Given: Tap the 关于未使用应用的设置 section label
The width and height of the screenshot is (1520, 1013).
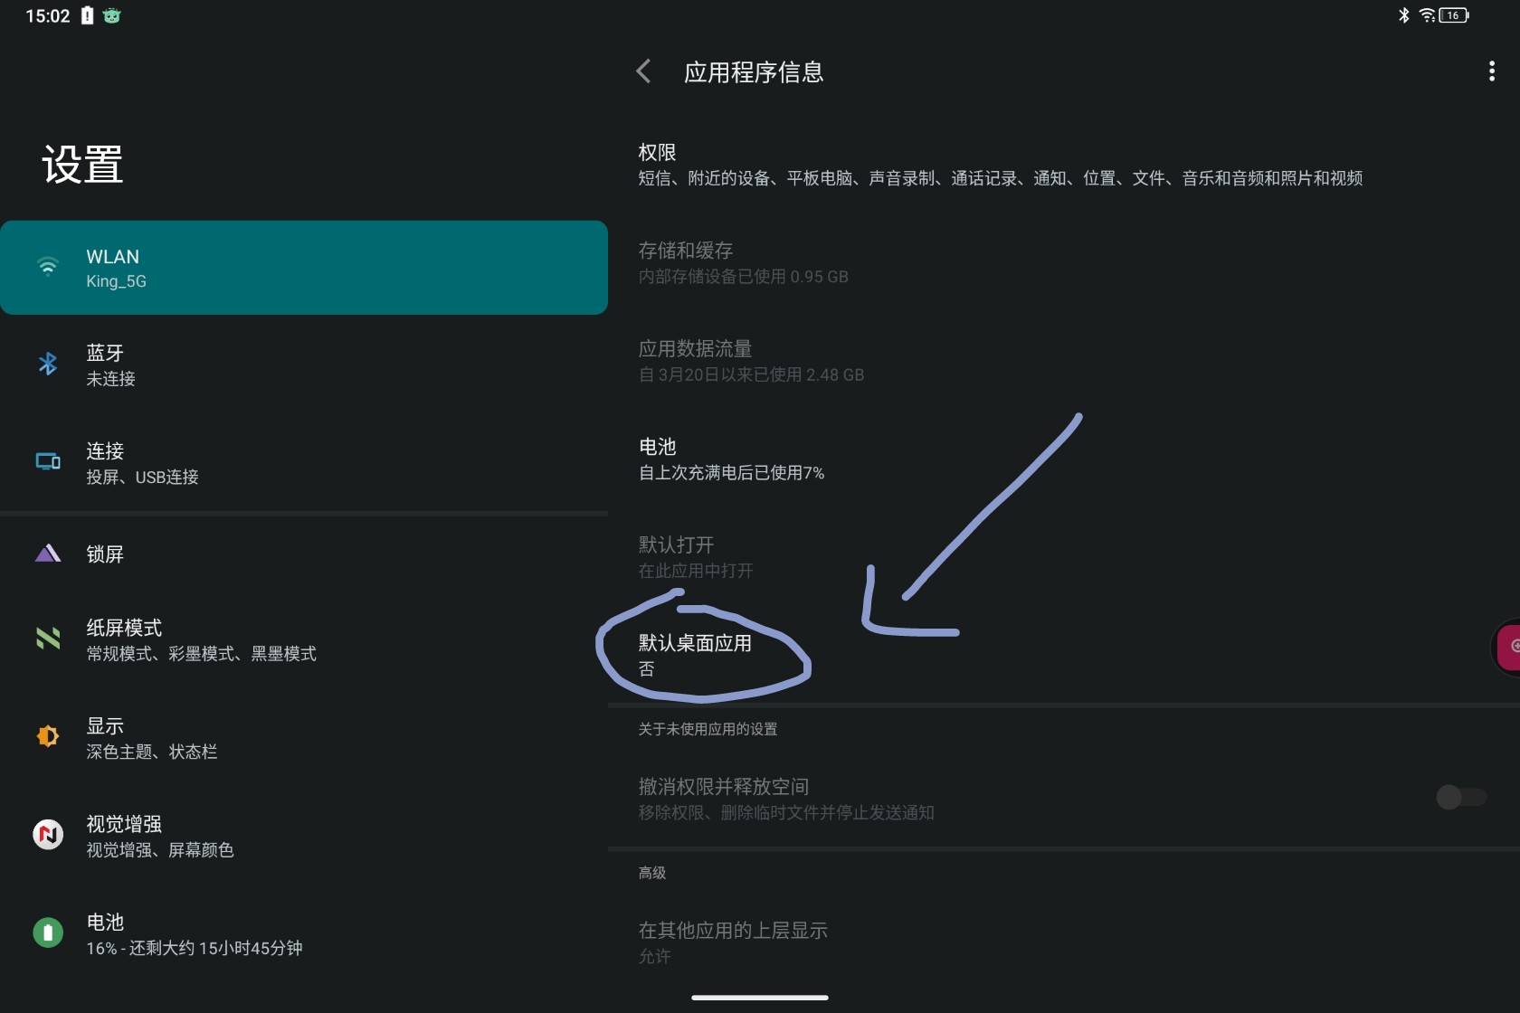Looking at the screenshot, I should pyautogui.click(x=708, y=729).
